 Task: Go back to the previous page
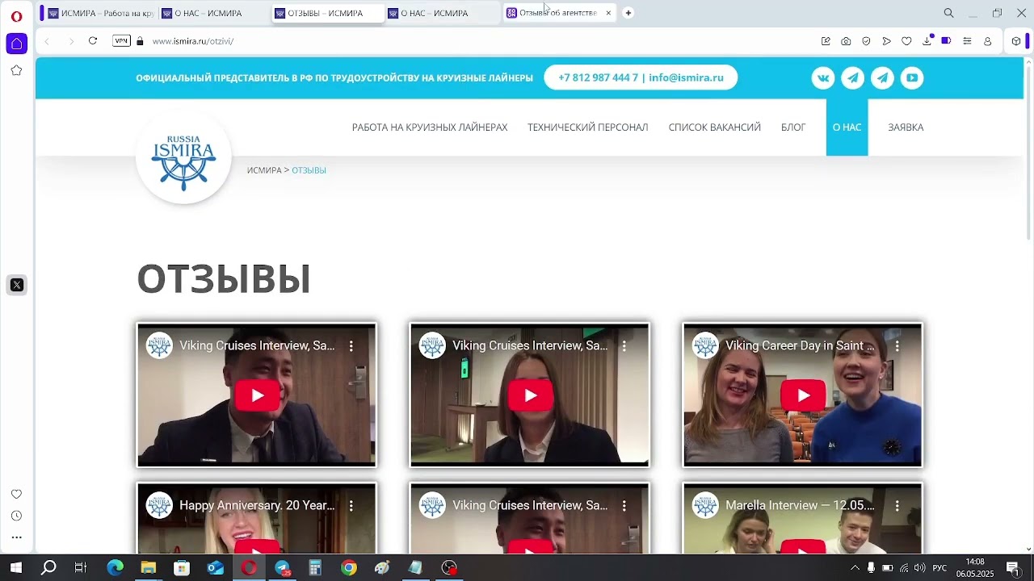click(x=47, y=41)
